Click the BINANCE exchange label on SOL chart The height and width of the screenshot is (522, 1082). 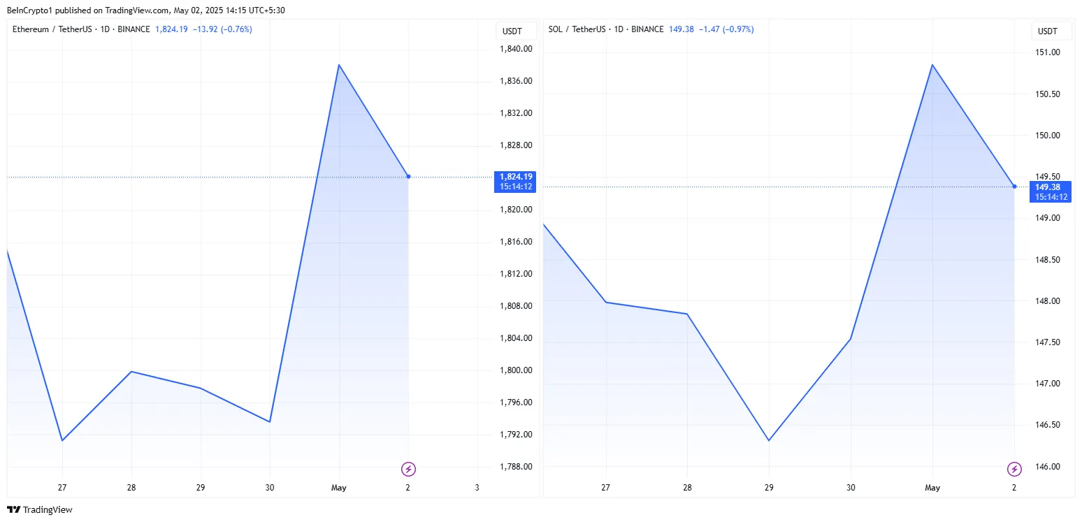[647, 29]
